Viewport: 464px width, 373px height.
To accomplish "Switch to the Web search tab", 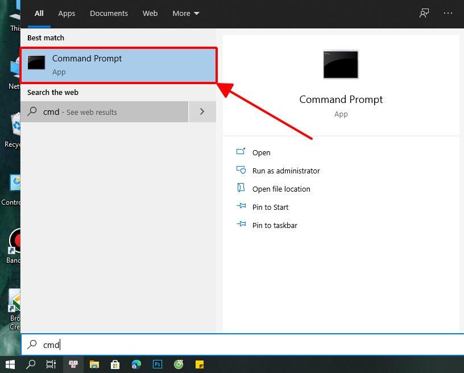I will click(x=150, y=14).
